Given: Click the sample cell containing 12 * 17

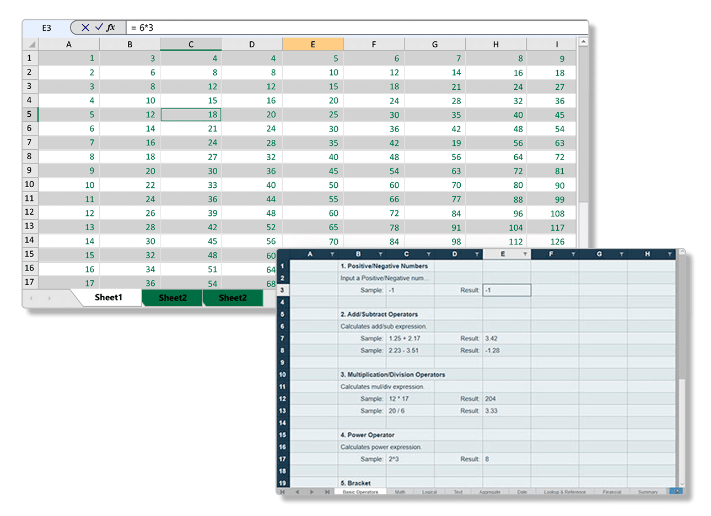Looking at the screenshot, I should coord(410,399).
